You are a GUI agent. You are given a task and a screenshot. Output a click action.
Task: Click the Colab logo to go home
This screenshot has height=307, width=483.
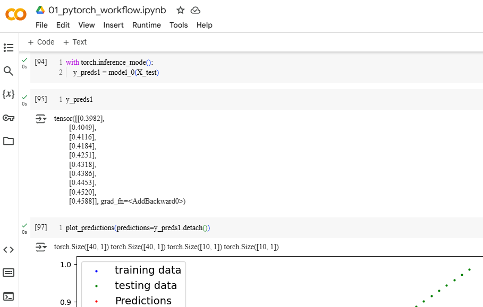[16, 14]
